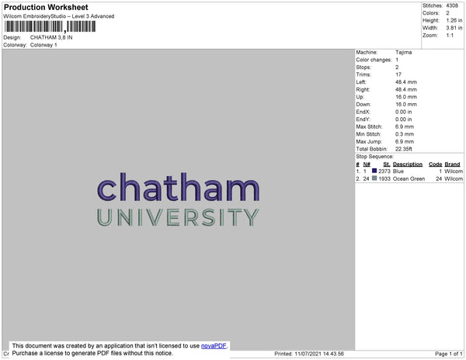Image resolution: width=466 pixels, height=360 pixels.
Task: Select the Blue thread color swatch
Action: pyautogui.click(x=374, y=171)
